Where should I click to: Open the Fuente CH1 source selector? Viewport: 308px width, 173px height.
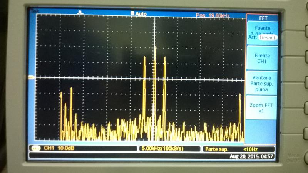pyautogui.click(x=262, y=58)
